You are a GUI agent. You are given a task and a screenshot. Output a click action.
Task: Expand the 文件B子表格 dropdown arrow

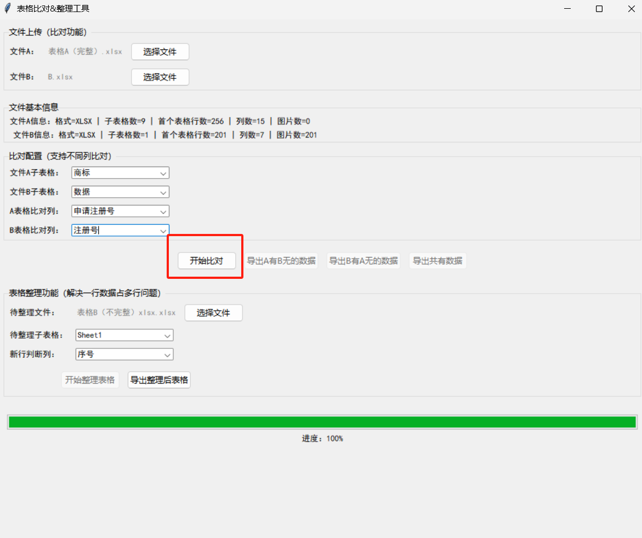tap(163, 192)
